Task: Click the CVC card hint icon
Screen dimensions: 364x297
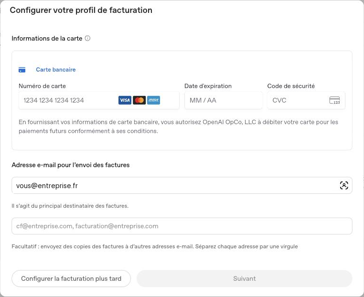Action: tap(334, 100)
